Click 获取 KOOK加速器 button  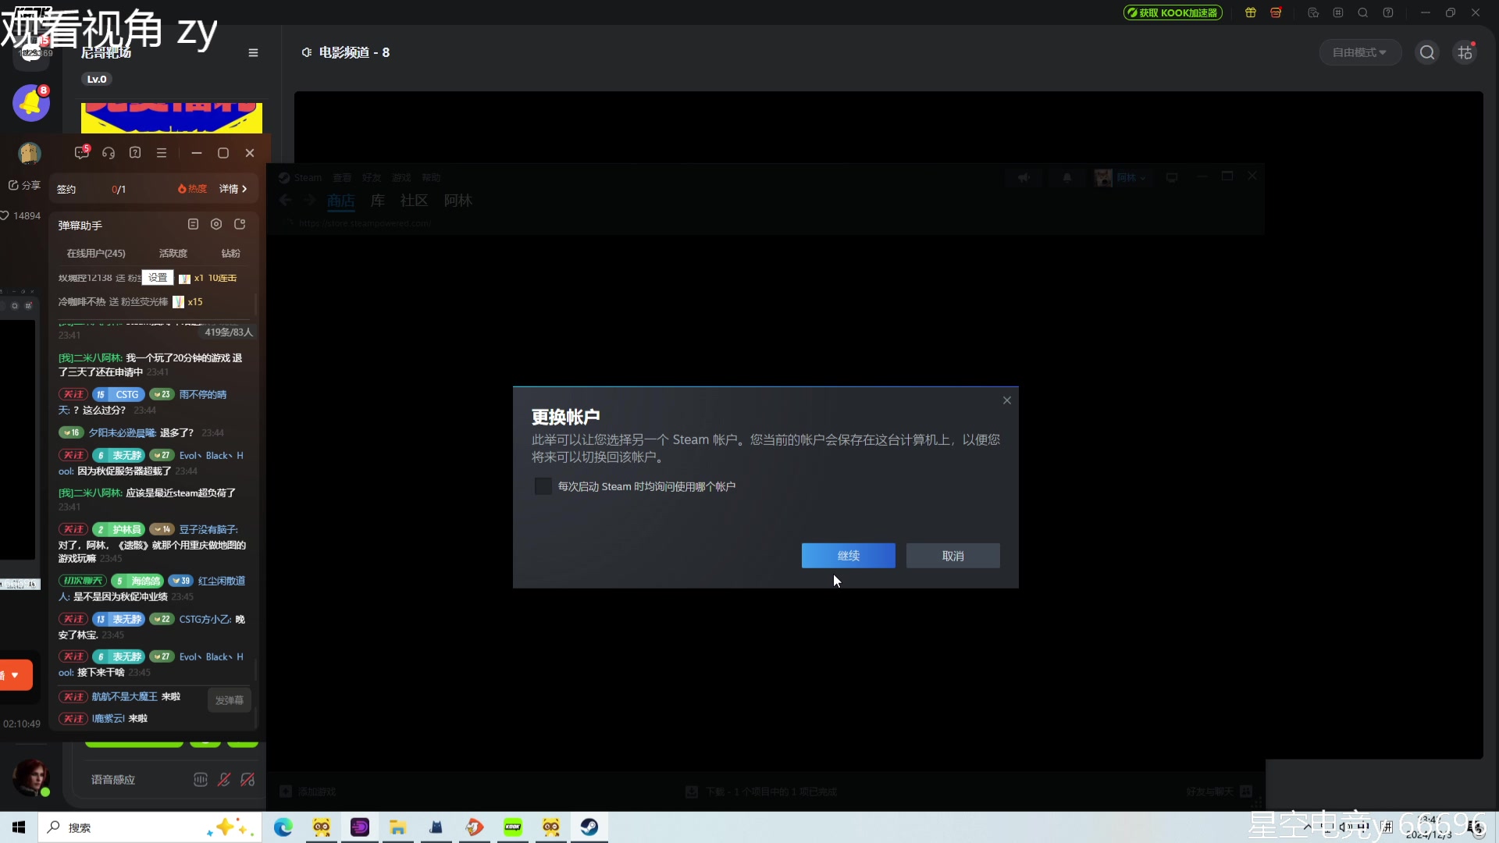click(1173, 12)
